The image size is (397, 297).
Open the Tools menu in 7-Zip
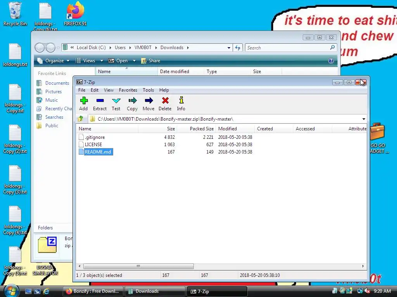[x=148, y=90]
